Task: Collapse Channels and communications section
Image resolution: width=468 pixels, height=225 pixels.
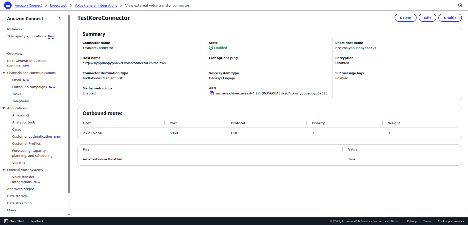Action: coord(4,73)
